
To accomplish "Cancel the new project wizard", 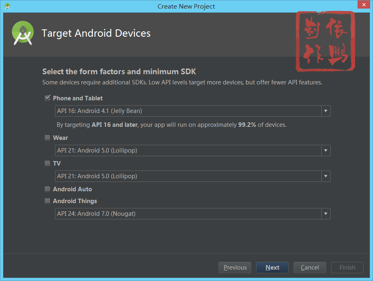I will pyautogui.click(x=310, y=268).
